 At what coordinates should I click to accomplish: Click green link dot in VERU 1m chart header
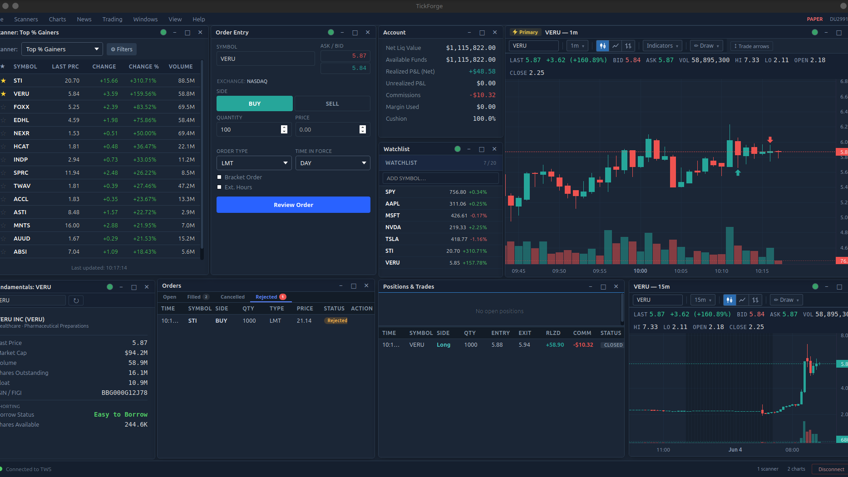[815, 32]
